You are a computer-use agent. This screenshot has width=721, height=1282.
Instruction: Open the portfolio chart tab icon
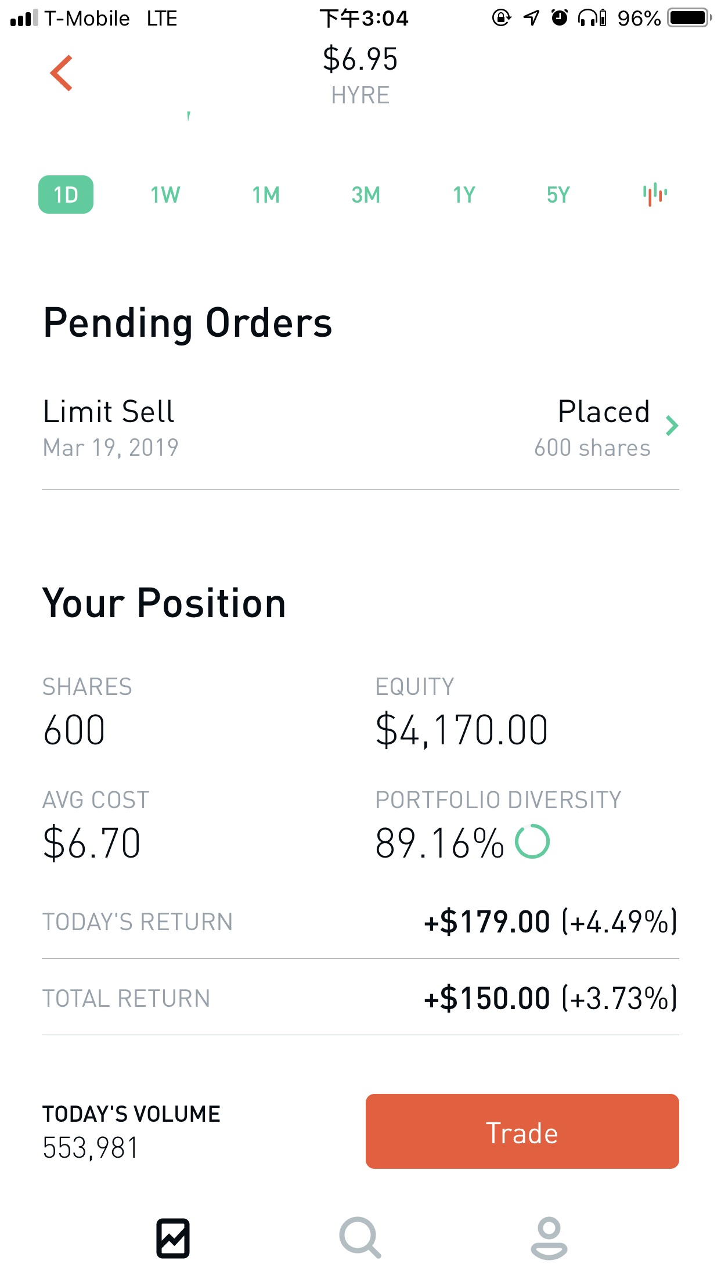click(x=173, y=1238)
